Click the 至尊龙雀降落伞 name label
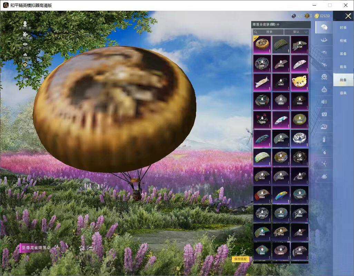This screenshot has height=276, width=354. pyautogui.click(x=36, y=248)
